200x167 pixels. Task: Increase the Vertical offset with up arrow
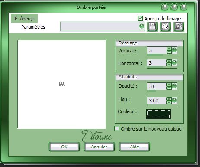[169, 49]
